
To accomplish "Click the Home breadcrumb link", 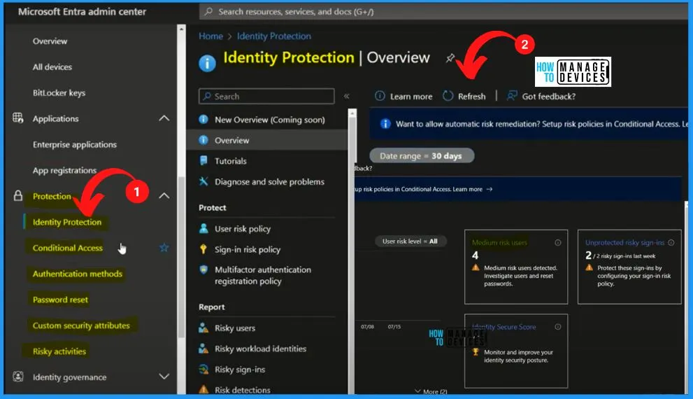I will pyautogui.click(x=210, y=36).
